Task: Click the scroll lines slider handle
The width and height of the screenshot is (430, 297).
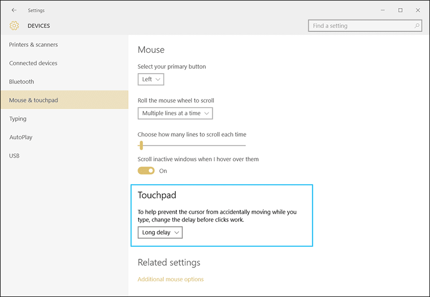Action: click(141, 145)
